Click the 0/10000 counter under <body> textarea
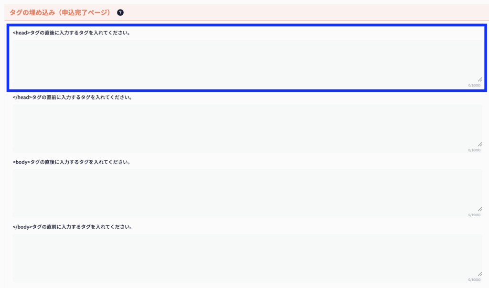The height and width of the screenshot is (288, 489). (475, 215)
